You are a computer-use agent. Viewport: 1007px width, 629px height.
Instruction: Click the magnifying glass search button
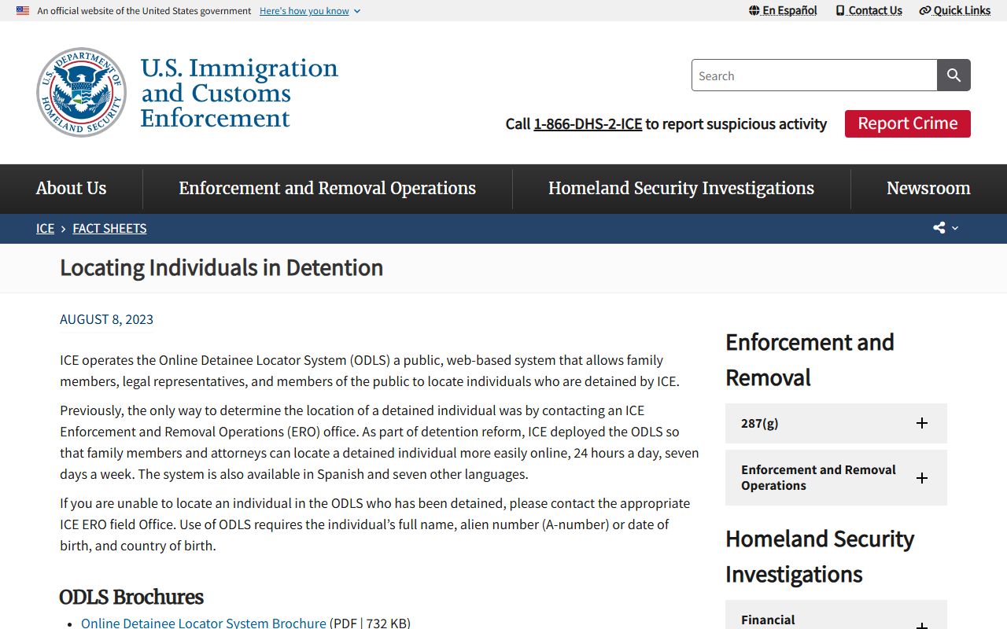click(954, 75)
